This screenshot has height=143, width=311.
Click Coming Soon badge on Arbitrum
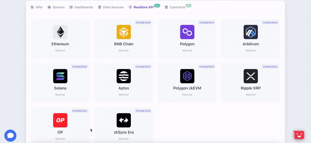(270, 23)
